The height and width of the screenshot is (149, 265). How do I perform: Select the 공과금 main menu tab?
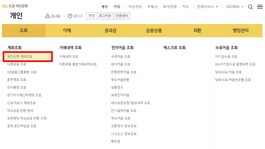point(111,31)
